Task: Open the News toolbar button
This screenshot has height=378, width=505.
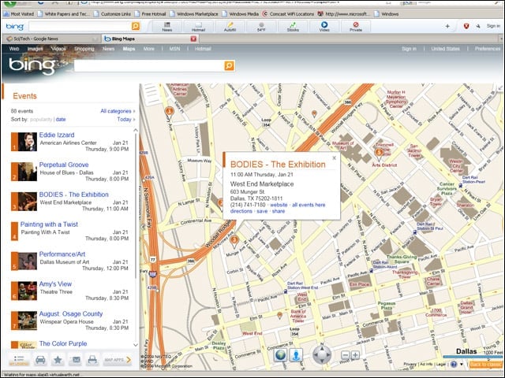Action: click(166, 27)
